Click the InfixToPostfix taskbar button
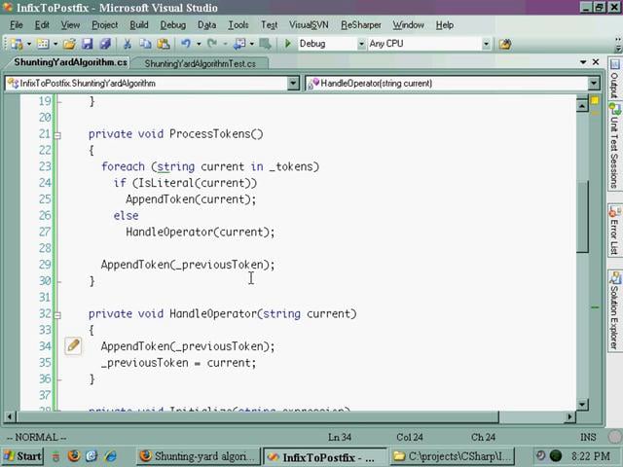Viewport: 623px width, 467px height. pos(324,456)
